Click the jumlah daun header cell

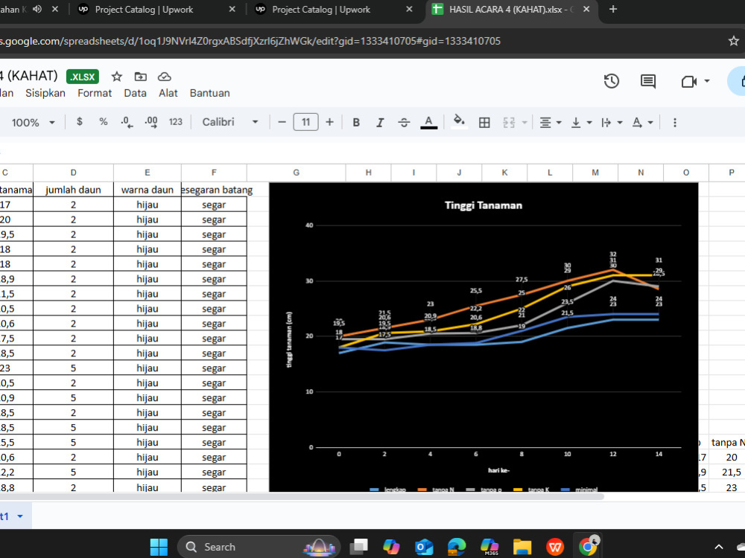point(73,190)
